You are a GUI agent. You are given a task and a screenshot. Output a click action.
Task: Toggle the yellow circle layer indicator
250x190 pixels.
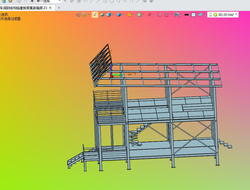(x=215, y=15)
